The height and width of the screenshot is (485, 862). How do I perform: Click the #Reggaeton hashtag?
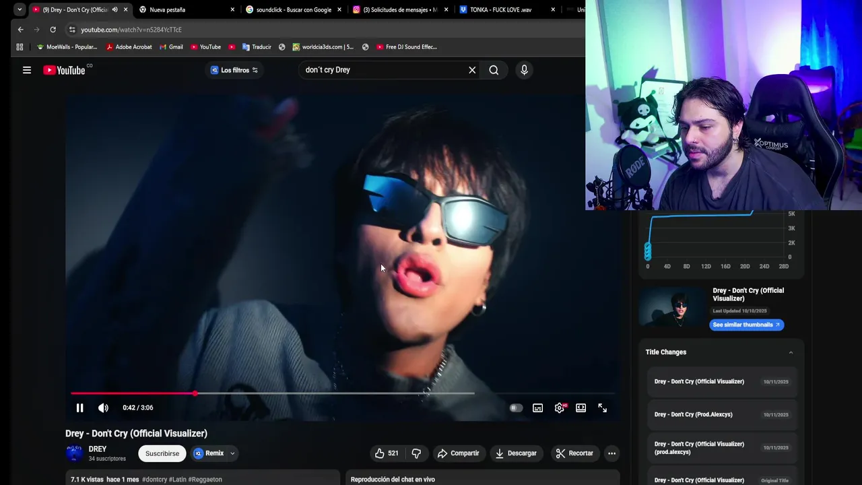[205, 480]
